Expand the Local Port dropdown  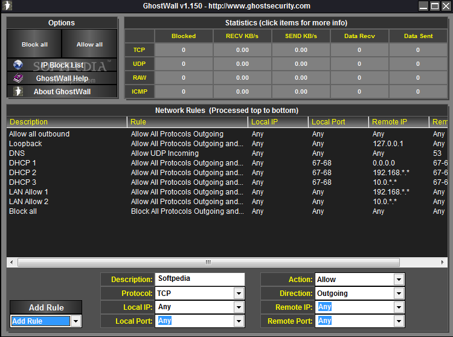(x=239, y=321)
